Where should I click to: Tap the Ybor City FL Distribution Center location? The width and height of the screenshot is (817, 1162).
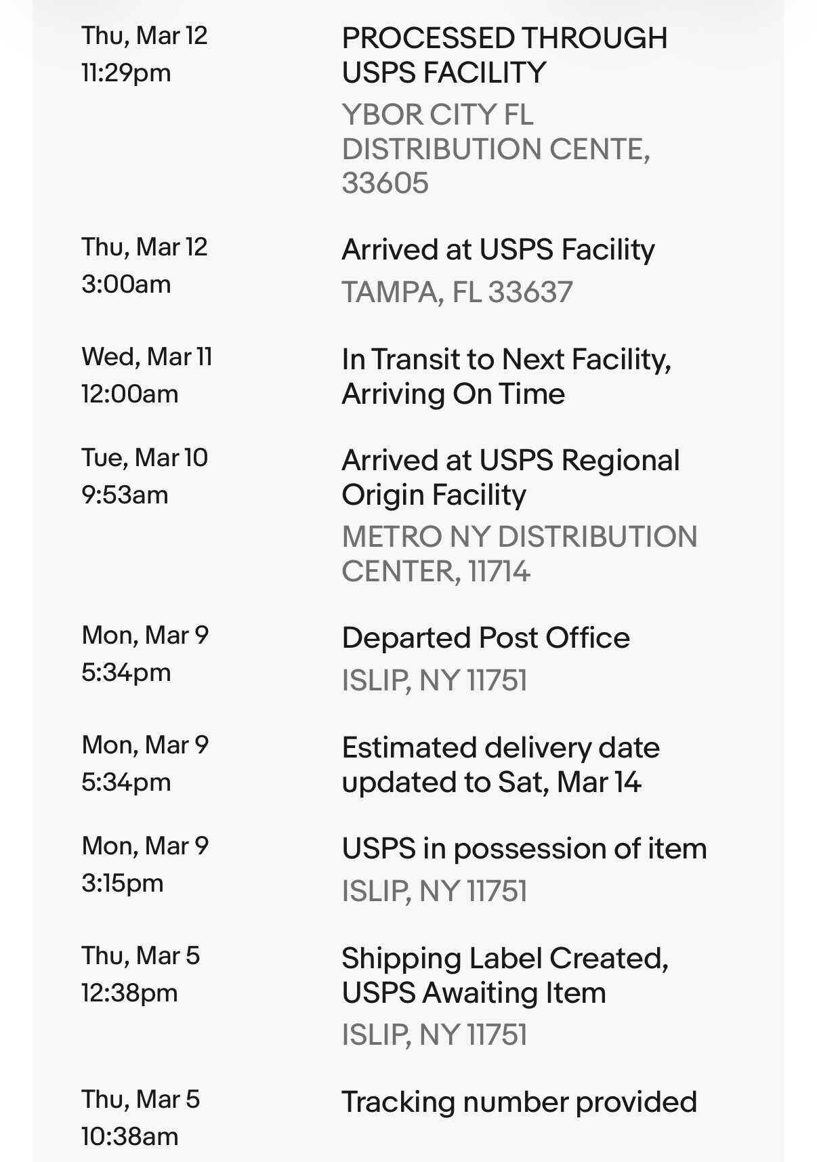pos(496,148)
